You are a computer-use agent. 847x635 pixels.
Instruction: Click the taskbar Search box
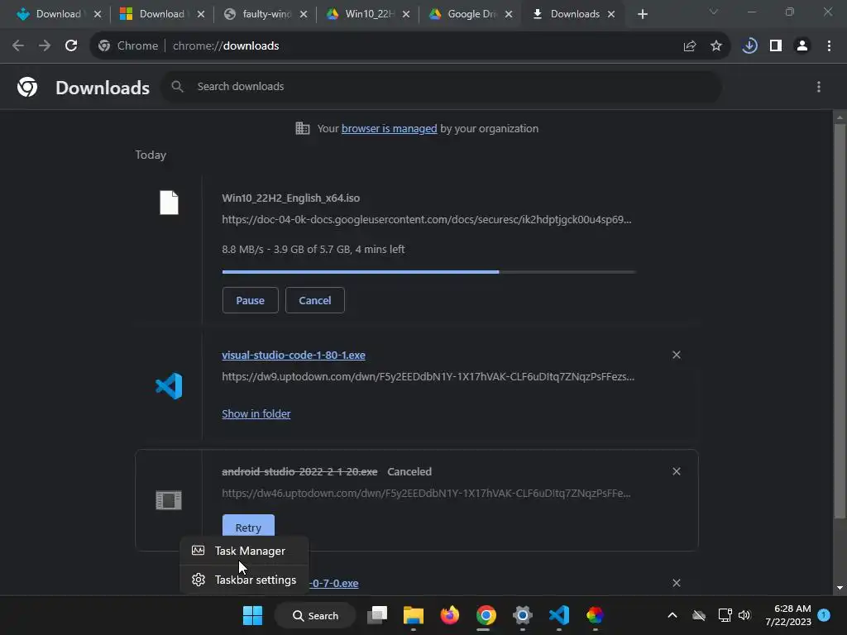[x=315, y=615]
